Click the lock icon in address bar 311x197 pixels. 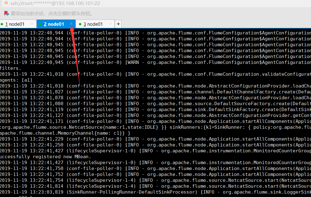click(x=6, y=2)
